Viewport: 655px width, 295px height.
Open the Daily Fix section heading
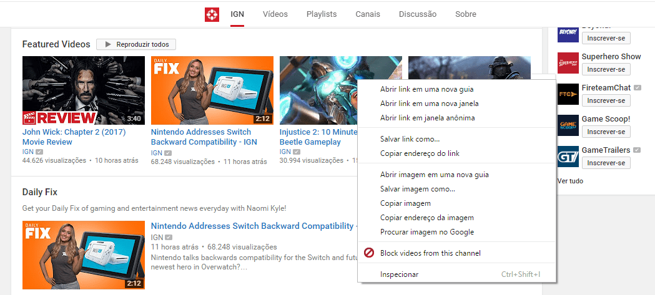point(40,192)
